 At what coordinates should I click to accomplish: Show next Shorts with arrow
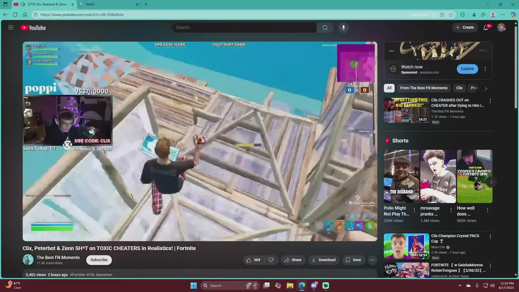tap(491, 182)
